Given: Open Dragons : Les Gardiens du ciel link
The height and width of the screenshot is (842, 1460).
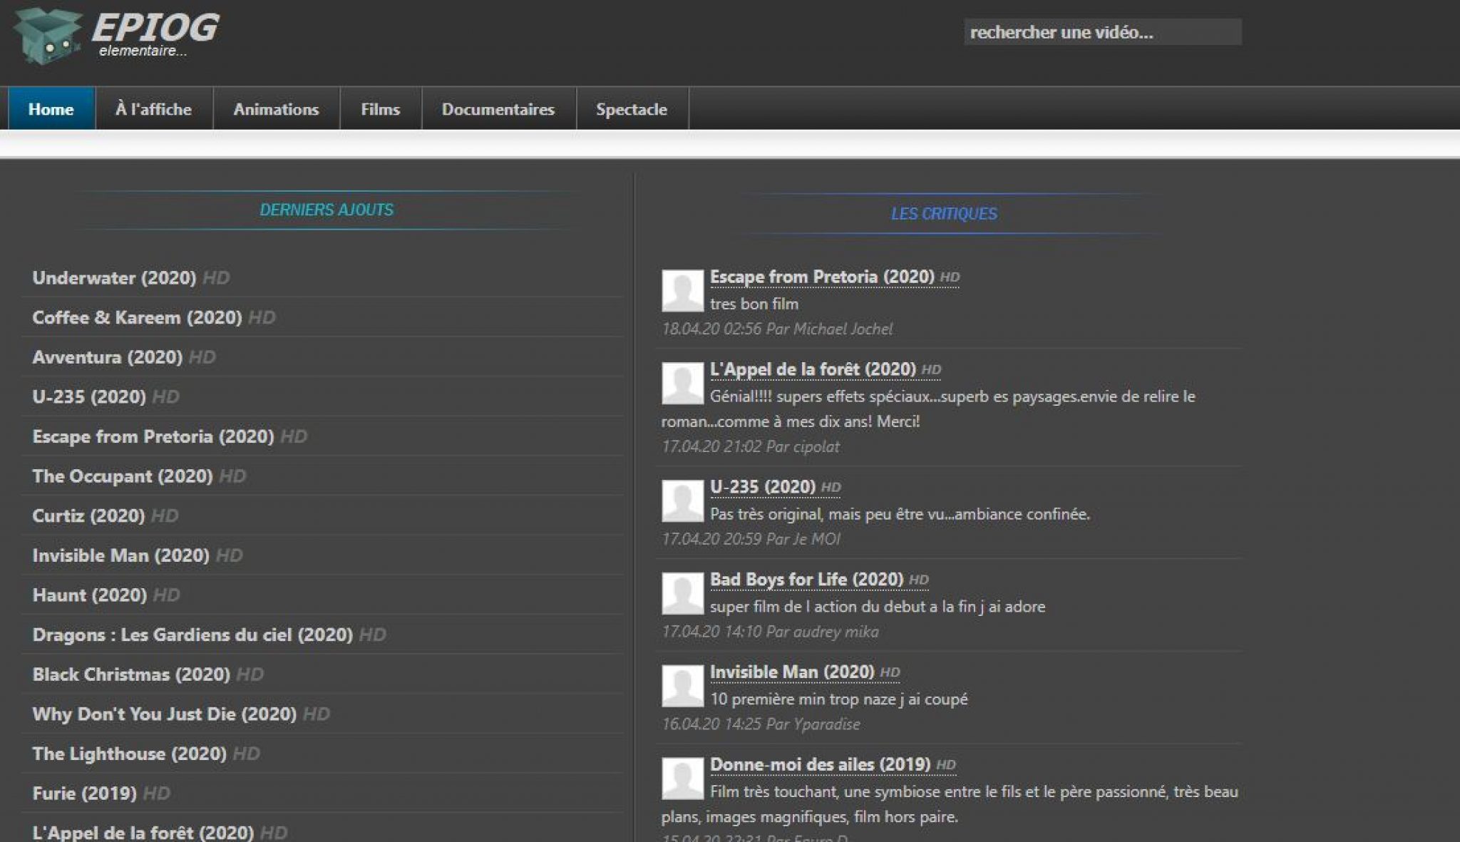Looking at the screenshot, I should 192,635.
